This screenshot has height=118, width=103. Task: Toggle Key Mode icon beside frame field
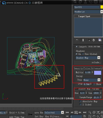click(67, 116)
